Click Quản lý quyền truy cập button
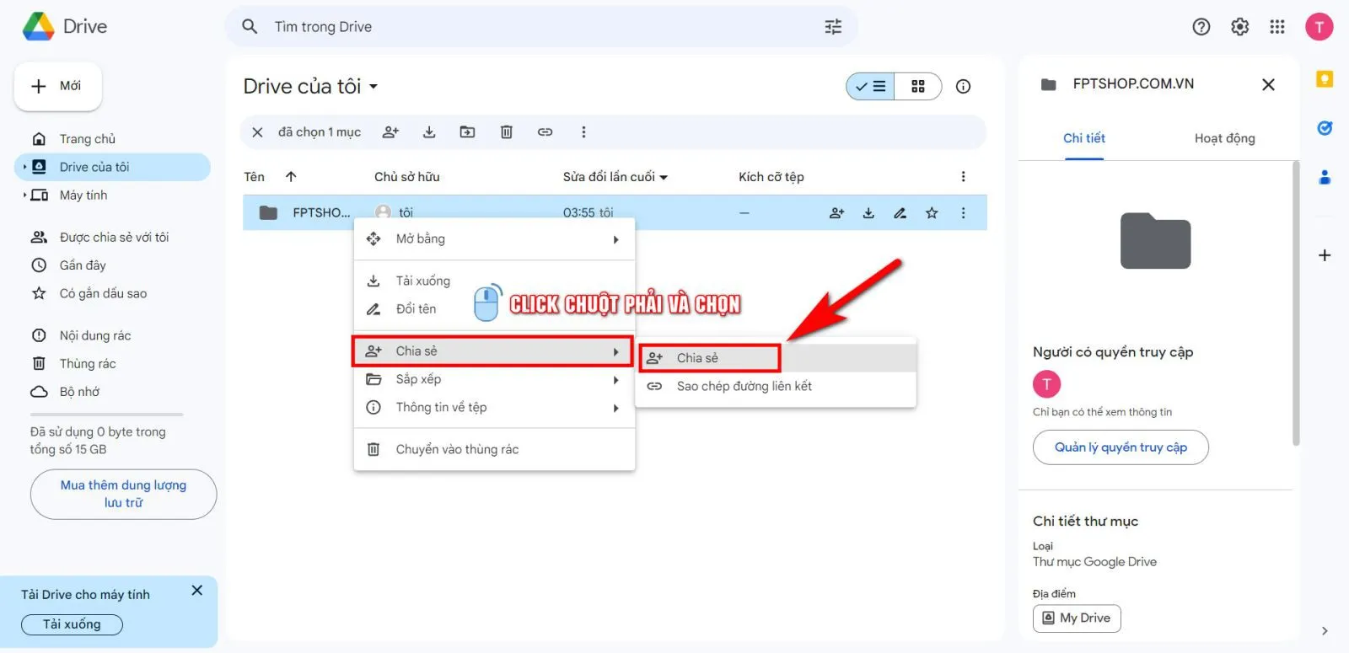 coord(1121,447)
